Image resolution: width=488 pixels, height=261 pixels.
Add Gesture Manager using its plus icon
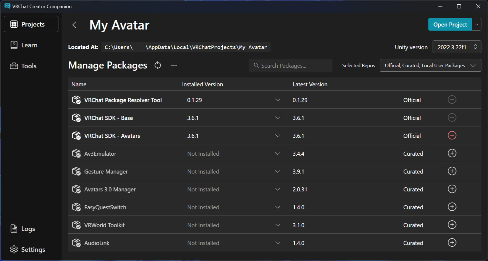pyautogui.click(x=452, y=171)
